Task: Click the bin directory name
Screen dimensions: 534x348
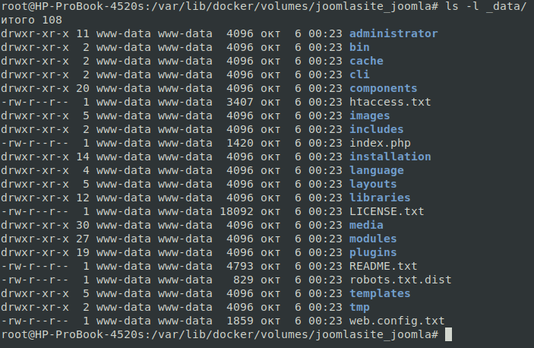Action: (x=359, y=47)
